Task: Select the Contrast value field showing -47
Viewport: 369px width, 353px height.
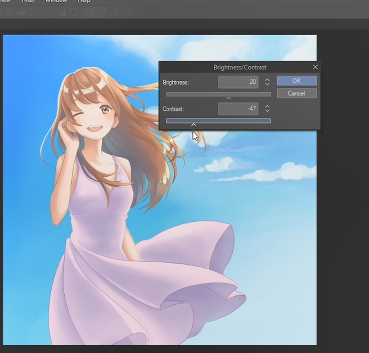Action: pyautogui.click(x=238, y=108)
